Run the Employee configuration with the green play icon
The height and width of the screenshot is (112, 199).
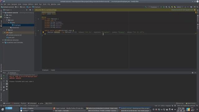click(x=161, y=7)
